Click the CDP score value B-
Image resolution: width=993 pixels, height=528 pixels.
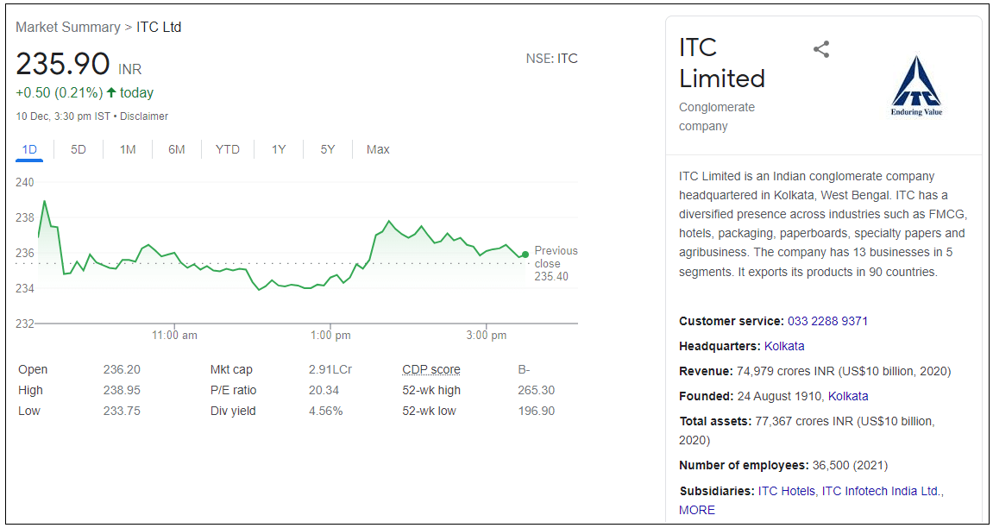pos(524,370)
